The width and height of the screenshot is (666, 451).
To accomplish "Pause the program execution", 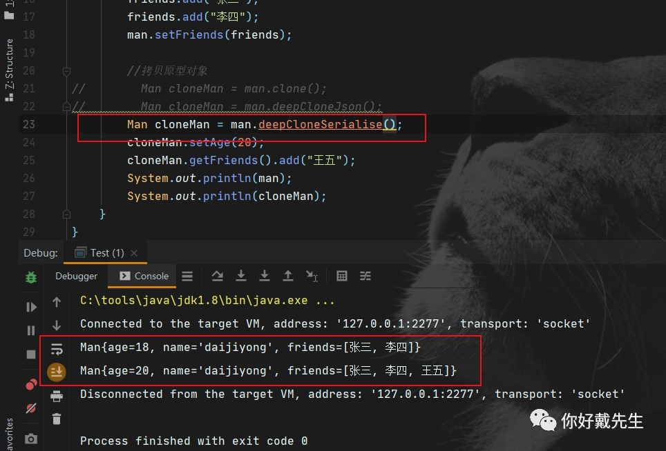I will pos(31,330).
